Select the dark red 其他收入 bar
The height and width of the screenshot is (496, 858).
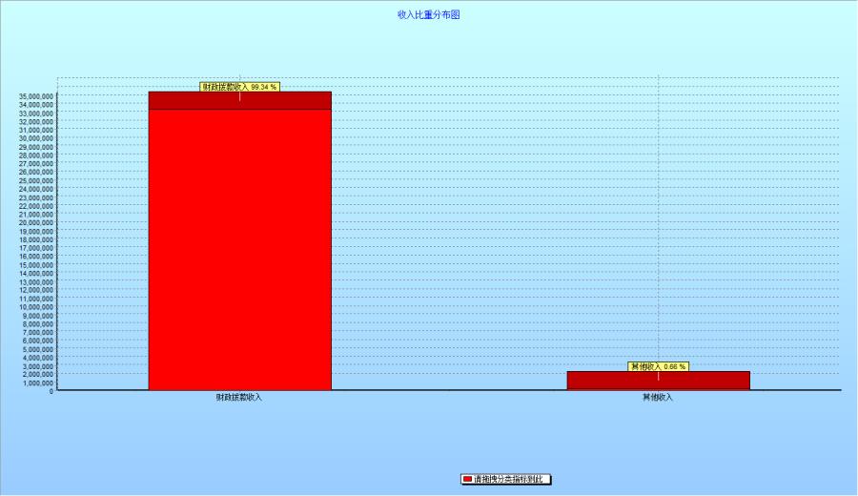[x=658, y=381]
